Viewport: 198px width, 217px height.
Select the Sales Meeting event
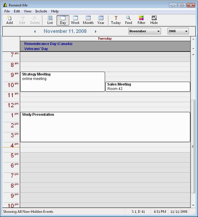[148, 87]
